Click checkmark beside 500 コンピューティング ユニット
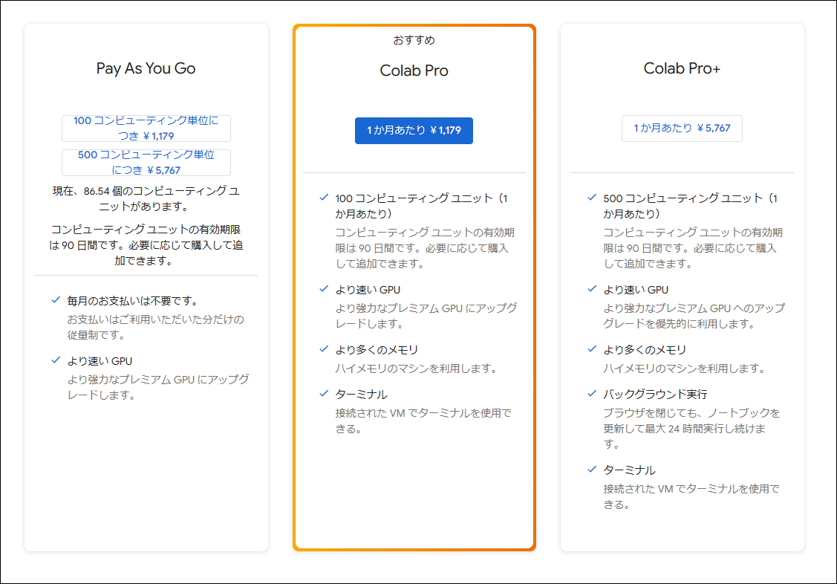The image size is (837, 584). (x=591, y=197)
